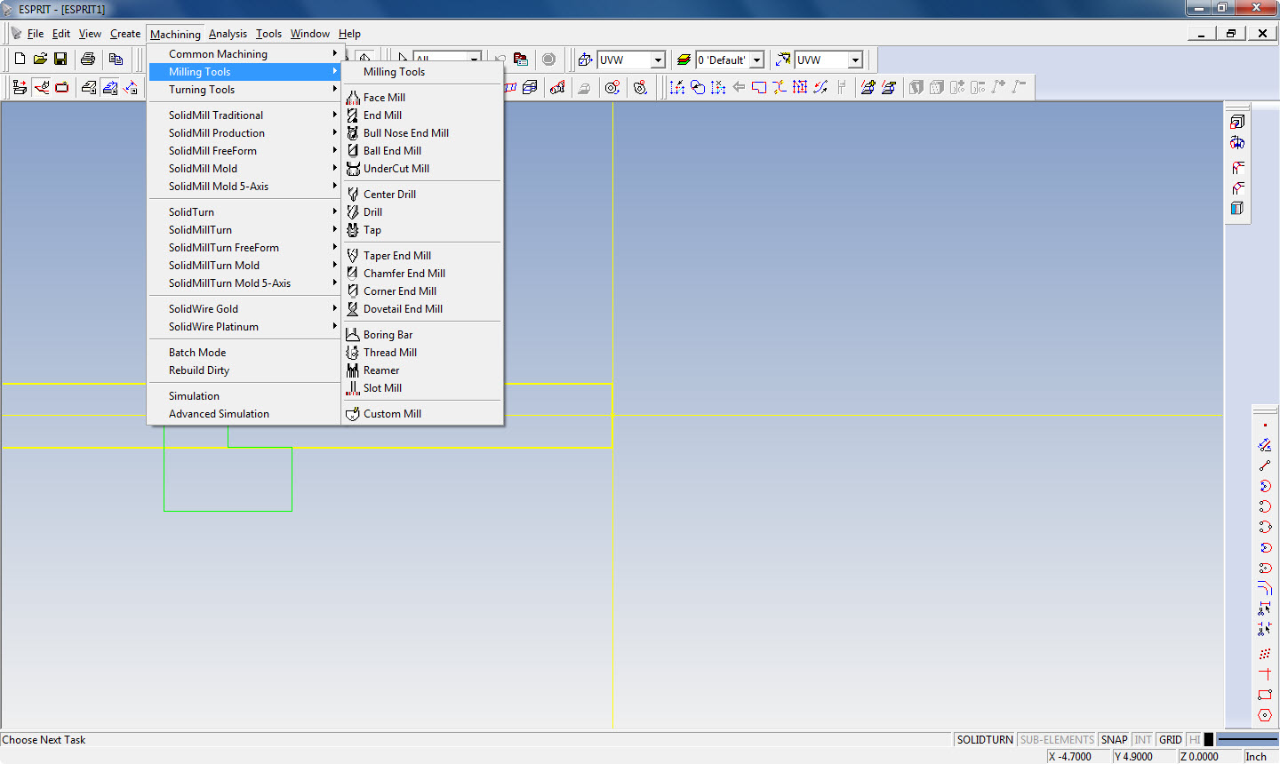Click the Open file folder icon
This screenshot has width=1280, height=764.
(x=40, y=60)
